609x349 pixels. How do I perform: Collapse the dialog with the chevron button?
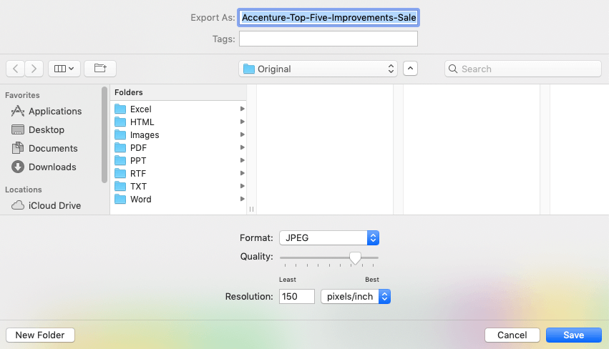click(410, 69)
